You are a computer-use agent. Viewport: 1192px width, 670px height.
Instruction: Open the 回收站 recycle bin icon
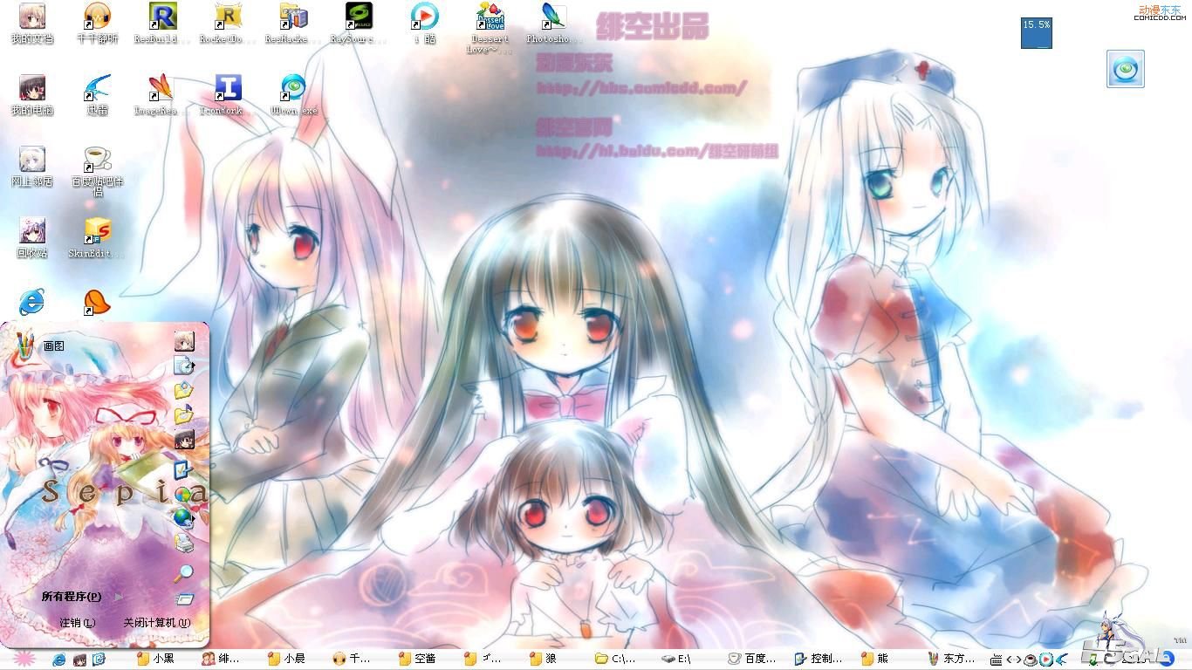[x=32, y=237]
